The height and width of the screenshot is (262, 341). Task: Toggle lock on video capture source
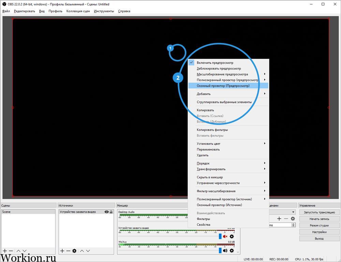(x=111, y=212)
